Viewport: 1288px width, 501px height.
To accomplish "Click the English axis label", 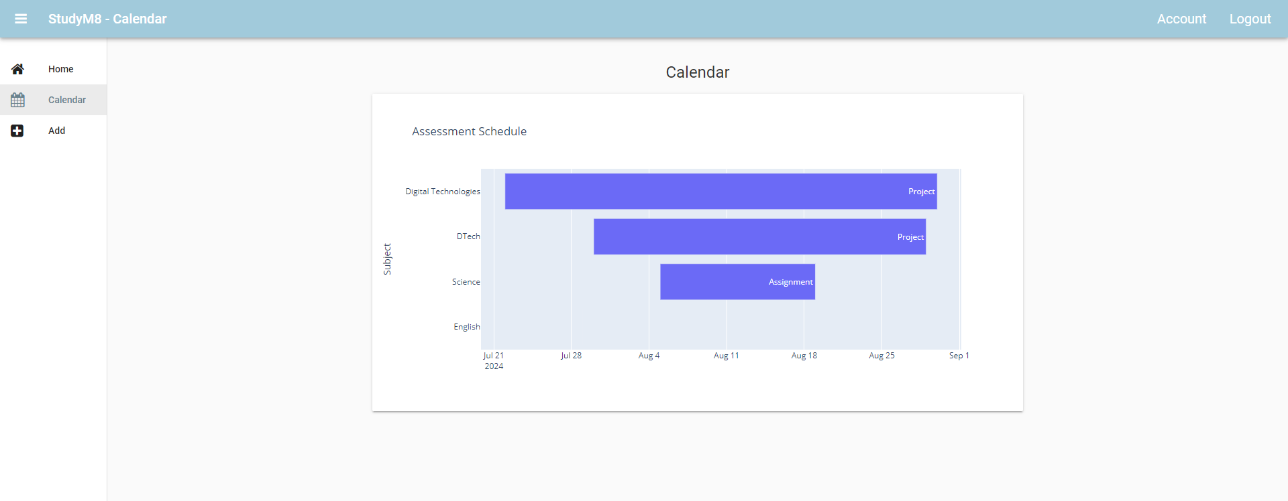I will click(x=467, y=327).
